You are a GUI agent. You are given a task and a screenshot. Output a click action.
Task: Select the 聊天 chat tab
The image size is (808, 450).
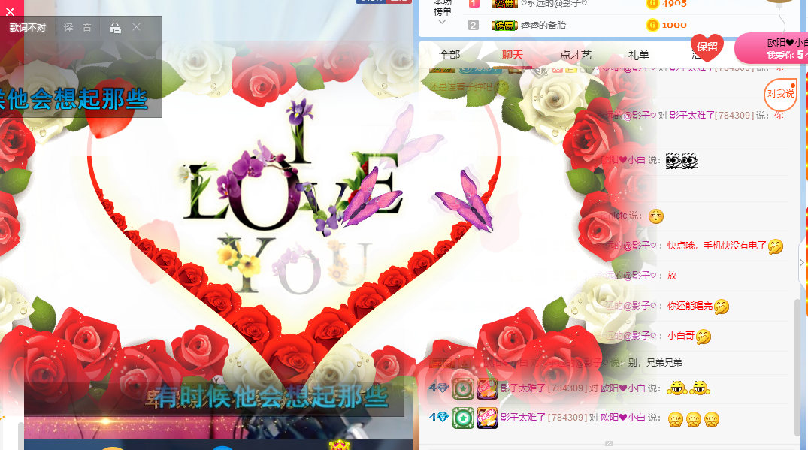coord(512,55)
